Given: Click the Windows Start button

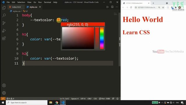Looking at the screenshot, I should pyautogui.click(x=3, y=102).
